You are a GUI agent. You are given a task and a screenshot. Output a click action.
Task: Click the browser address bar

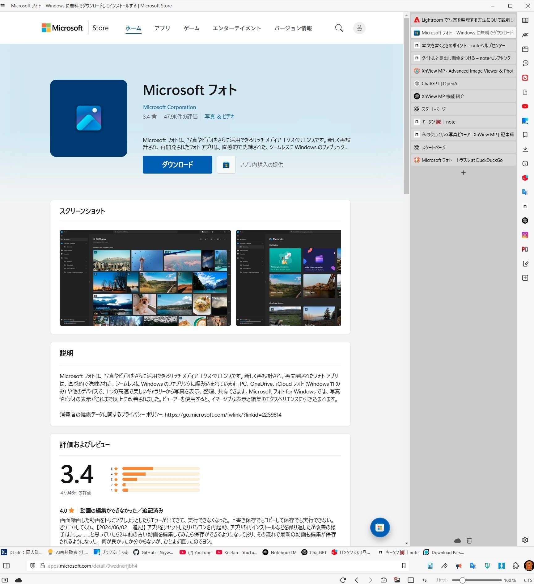pyautogui.click(x=124, y=566)
